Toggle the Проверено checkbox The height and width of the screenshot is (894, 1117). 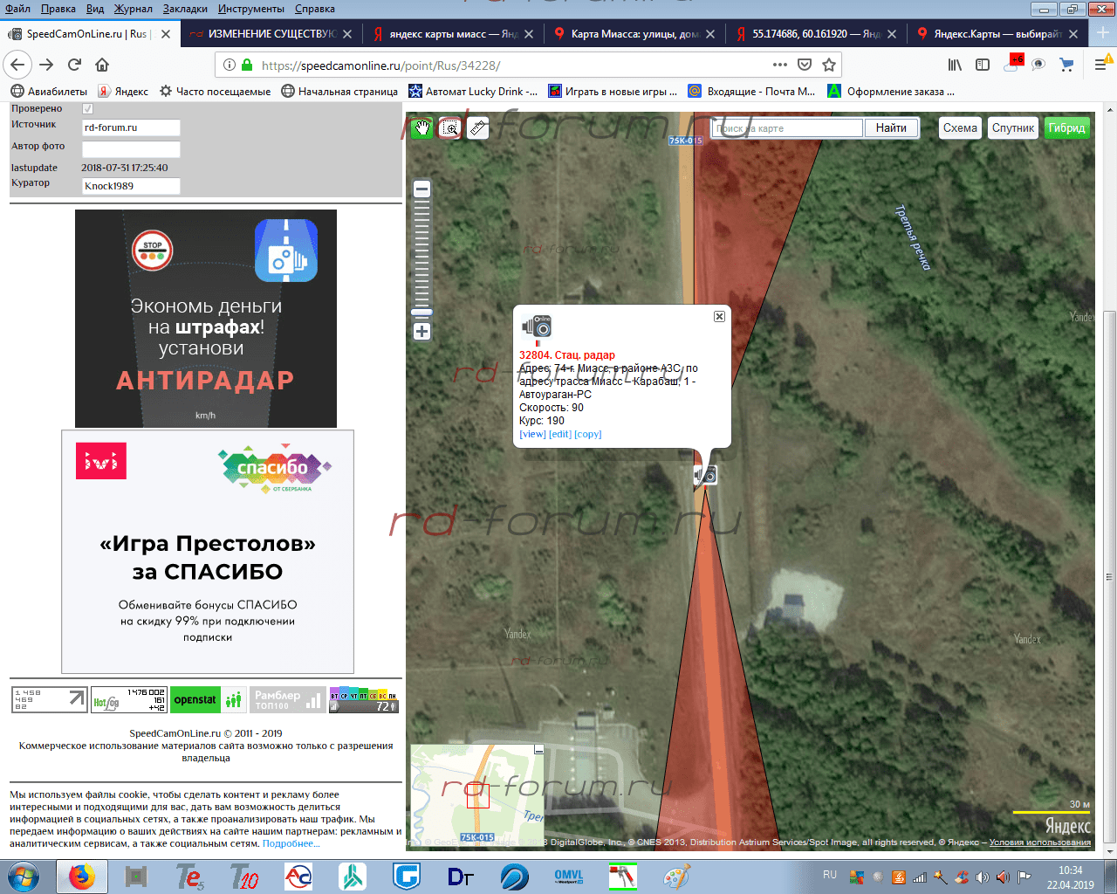point(87,109)
